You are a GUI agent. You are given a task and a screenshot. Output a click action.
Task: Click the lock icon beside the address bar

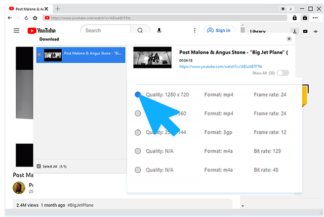pos(295,18)
